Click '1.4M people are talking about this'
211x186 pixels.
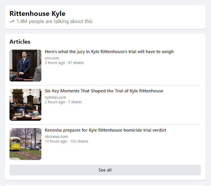coord(54,21)
